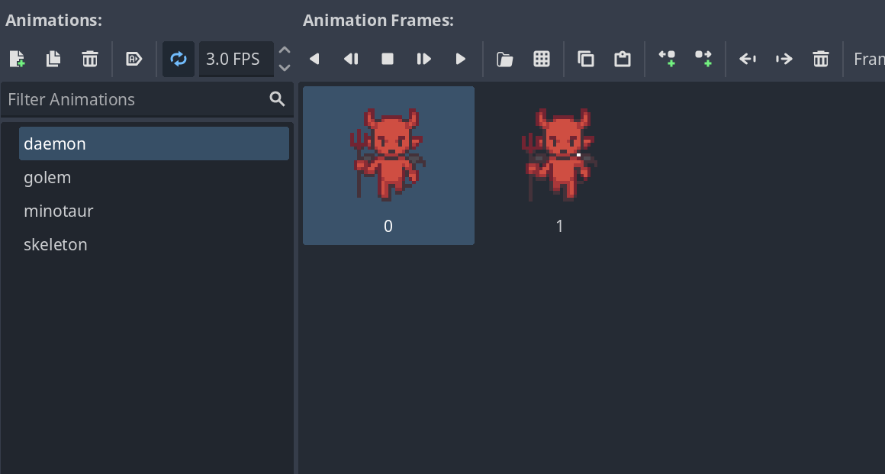Increase the FPS value with up arrow

[285, 51]
